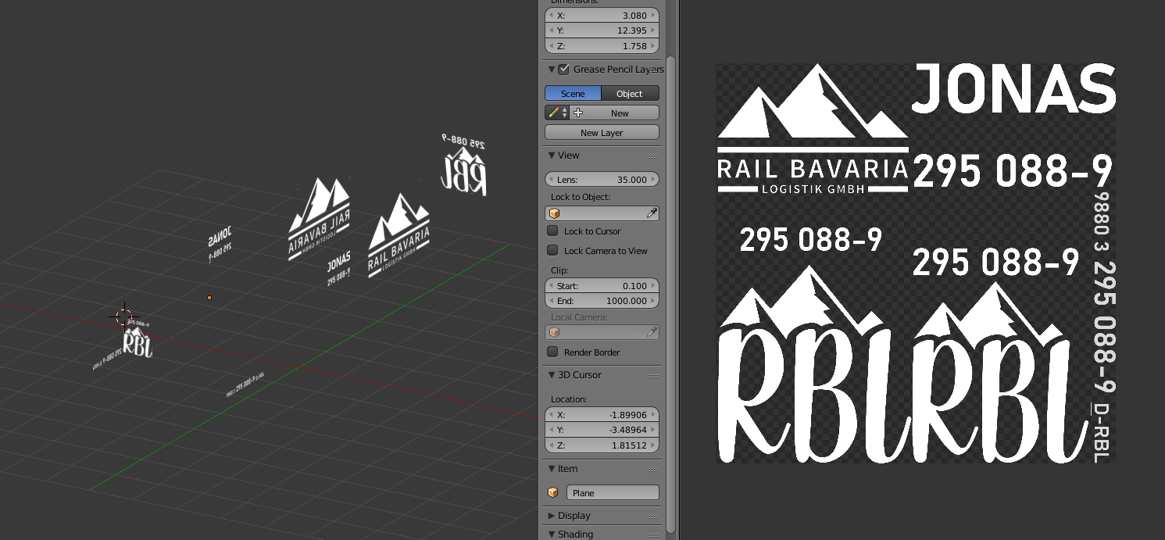Click the Display panel drag grip

pos(654,517)
